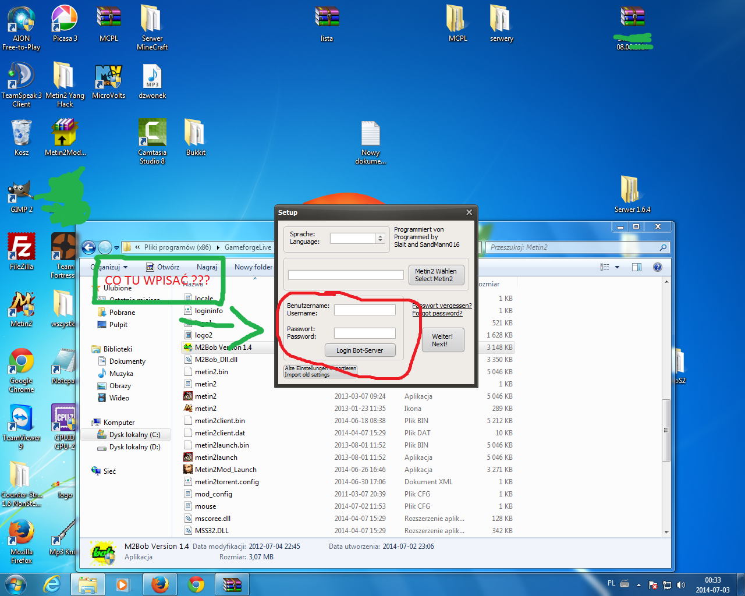Image resolution: width=745 pixels, height=596 pixels.
Task: Click Nagraj in the Explorer toolbar
Action: (207, 267)
